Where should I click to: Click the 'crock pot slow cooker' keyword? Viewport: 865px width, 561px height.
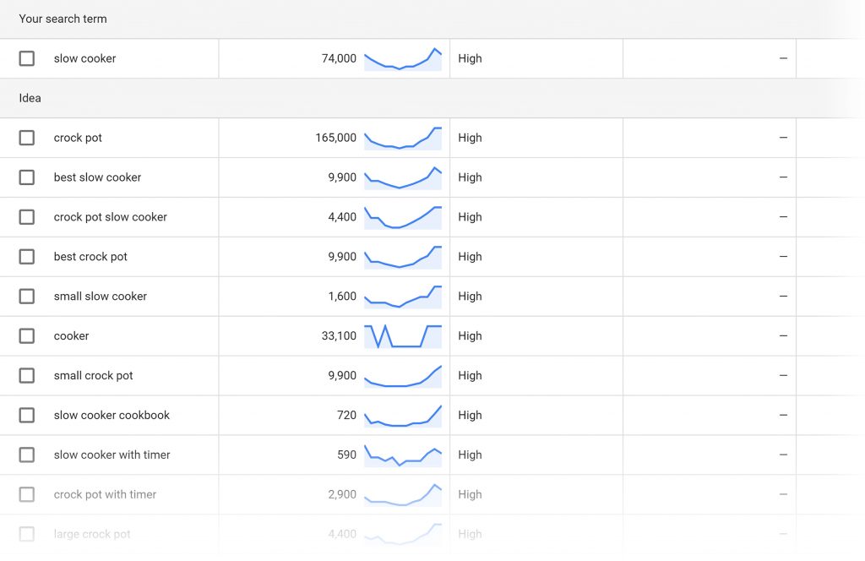(111, 217)
